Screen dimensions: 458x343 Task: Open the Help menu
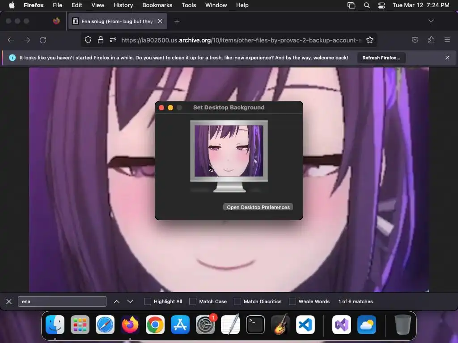click(242, 5)
